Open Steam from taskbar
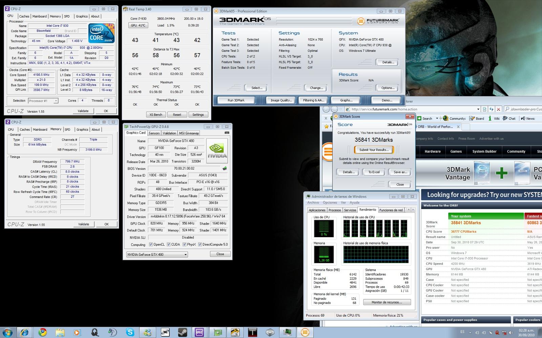This screenshot has height=338, width=542. [182, 332]
